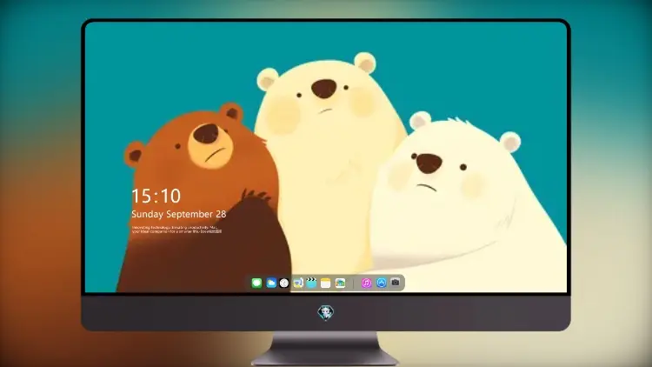Click the logo emblem on the monitor chin
This screenshot has width=652, height=367.
click(326, 312)
